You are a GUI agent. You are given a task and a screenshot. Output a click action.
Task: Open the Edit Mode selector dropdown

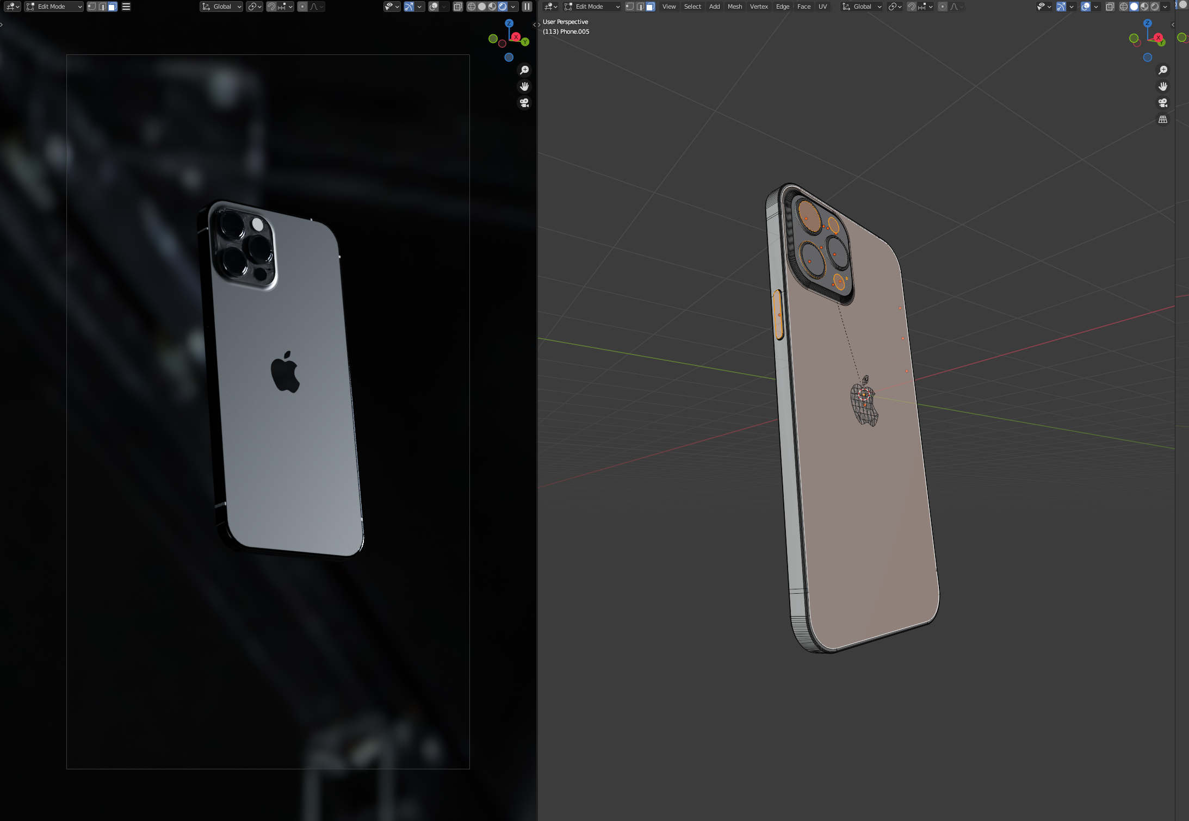pos(593,7)
